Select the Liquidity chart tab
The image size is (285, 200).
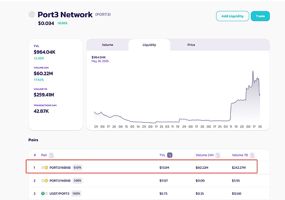pyautogui.click(x=149, y=45)
